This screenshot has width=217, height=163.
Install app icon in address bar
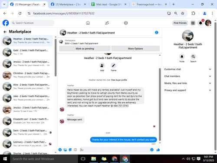pyautogui.click(x=169, y=13)
